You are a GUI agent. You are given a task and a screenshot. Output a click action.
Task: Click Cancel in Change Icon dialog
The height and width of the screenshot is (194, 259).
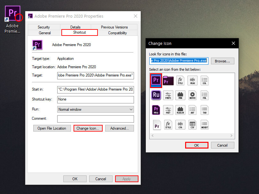(223, 145)
